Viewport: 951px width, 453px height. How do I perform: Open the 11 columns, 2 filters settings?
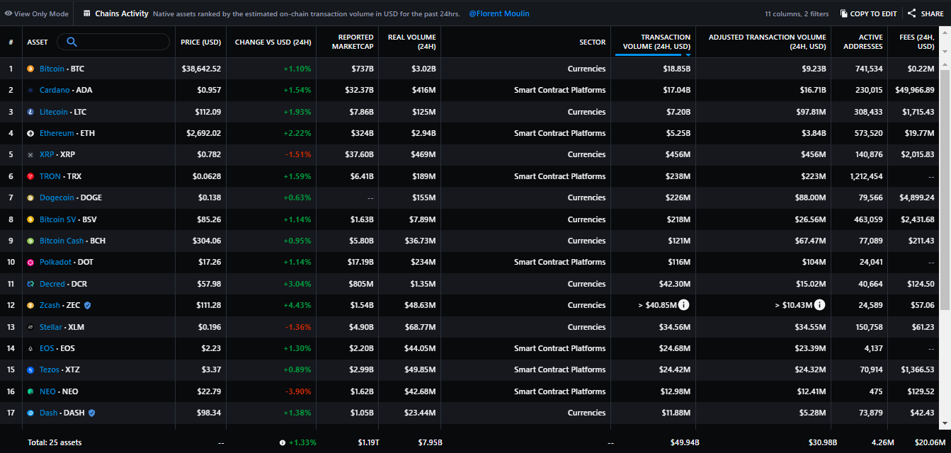point(797,13)
